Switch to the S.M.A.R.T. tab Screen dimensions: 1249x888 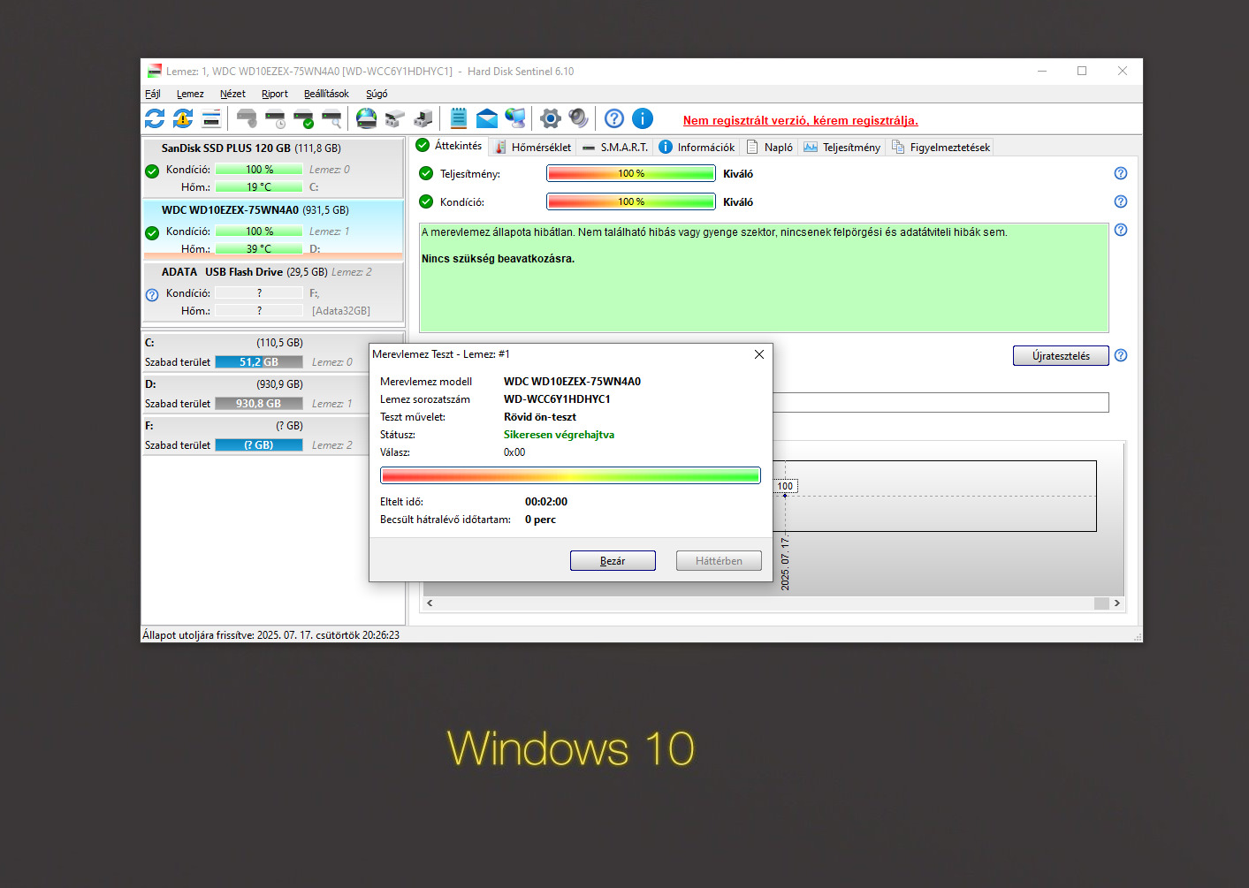click(x=615, y=148)
